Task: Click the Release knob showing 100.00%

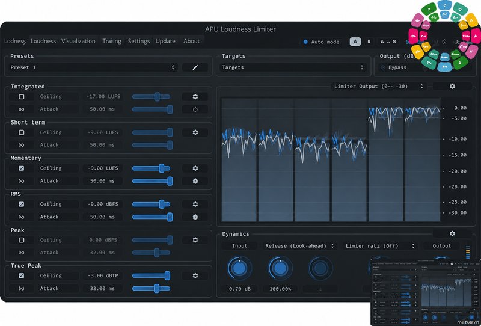Action: 280,268
